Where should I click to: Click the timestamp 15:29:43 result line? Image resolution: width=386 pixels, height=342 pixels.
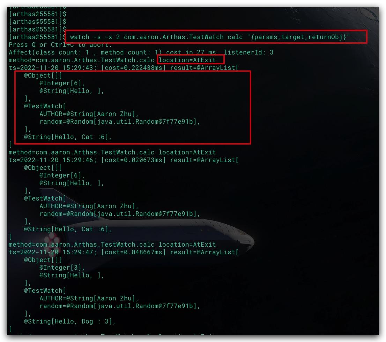123,67
